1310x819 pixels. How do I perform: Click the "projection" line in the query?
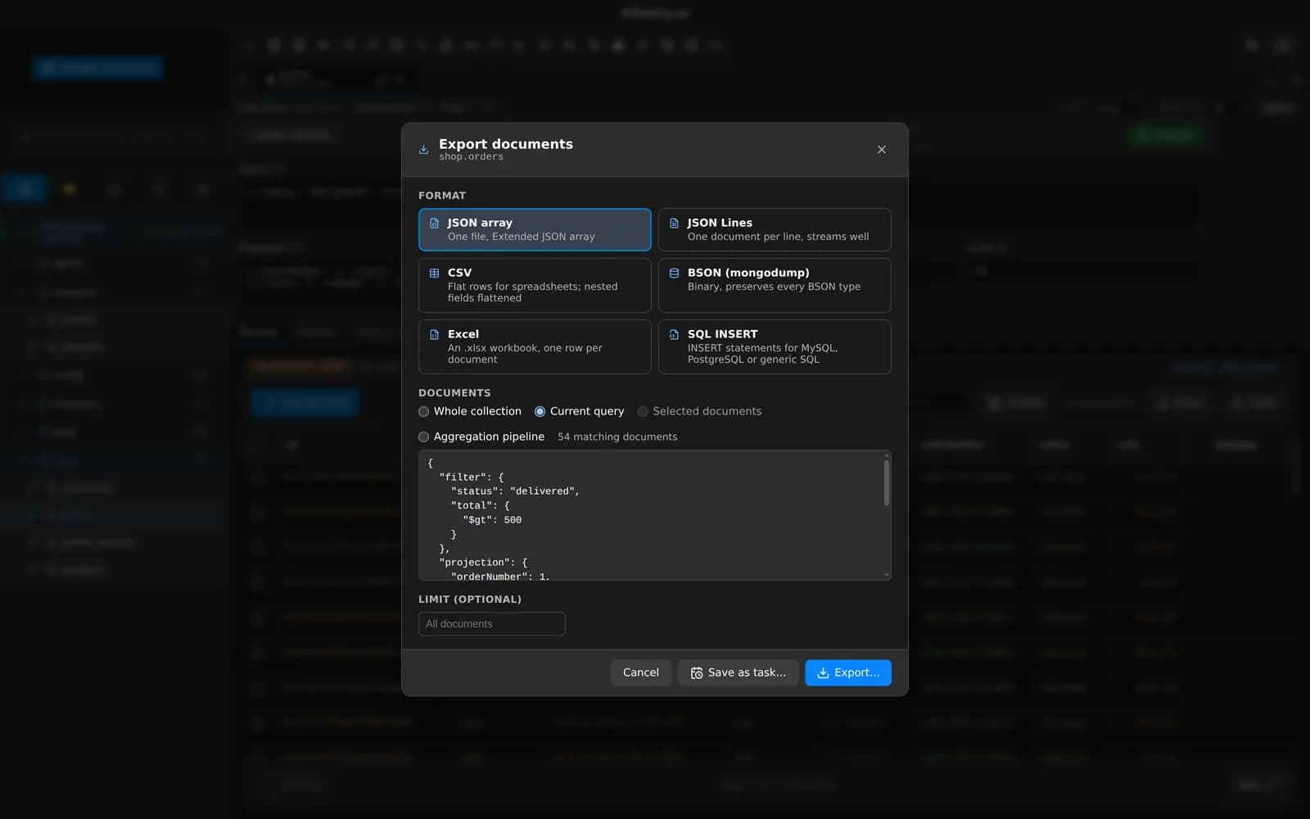coord(483,563)
